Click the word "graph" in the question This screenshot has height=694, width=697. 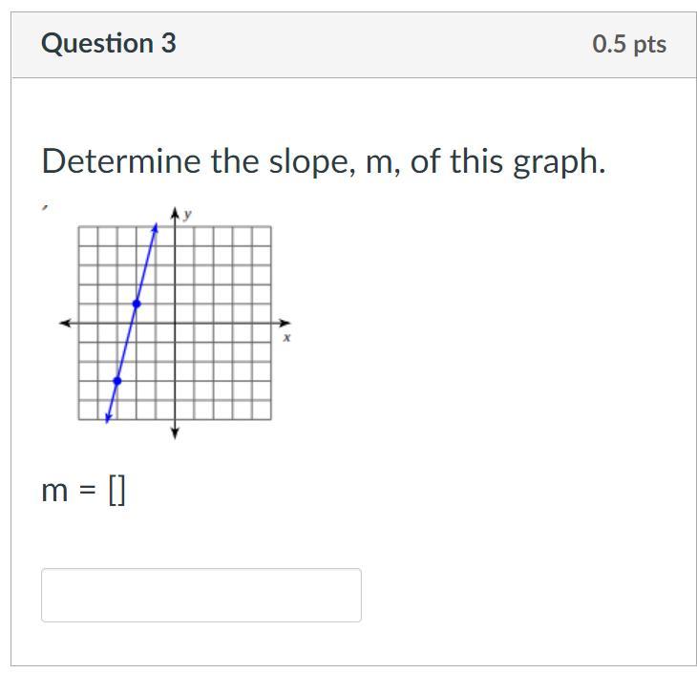coord(558,163)
